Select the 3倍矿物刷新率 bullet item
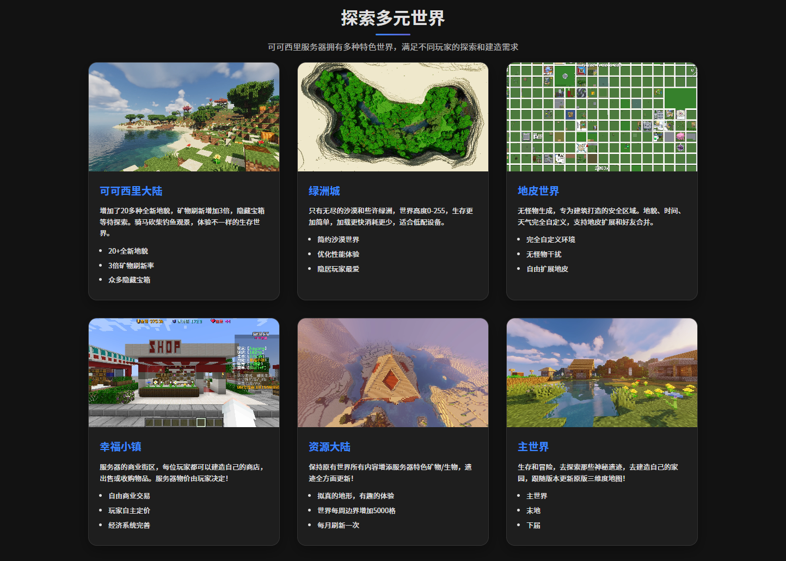 click(x=131, y=266)
